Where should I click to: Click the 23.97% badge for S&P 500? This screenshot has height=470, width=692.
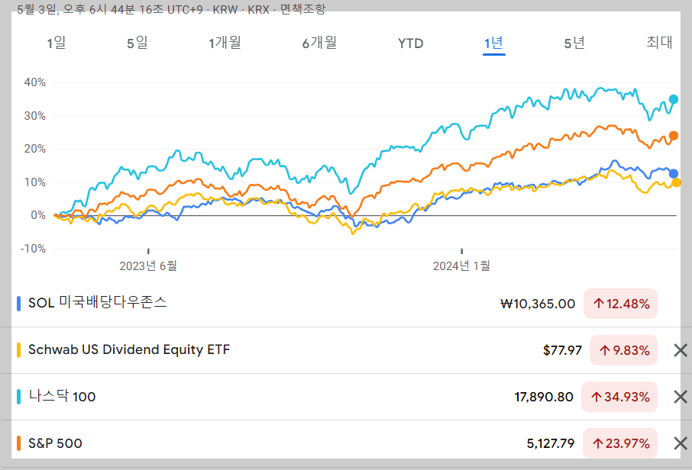pos(620,443)
